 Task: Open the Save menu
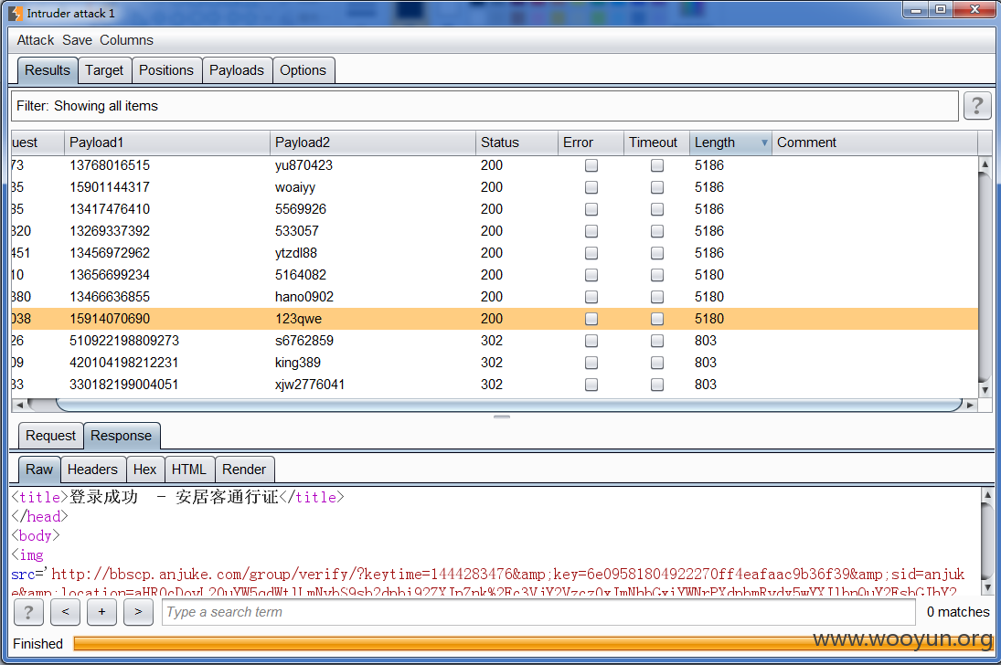[x=77, y=40]
